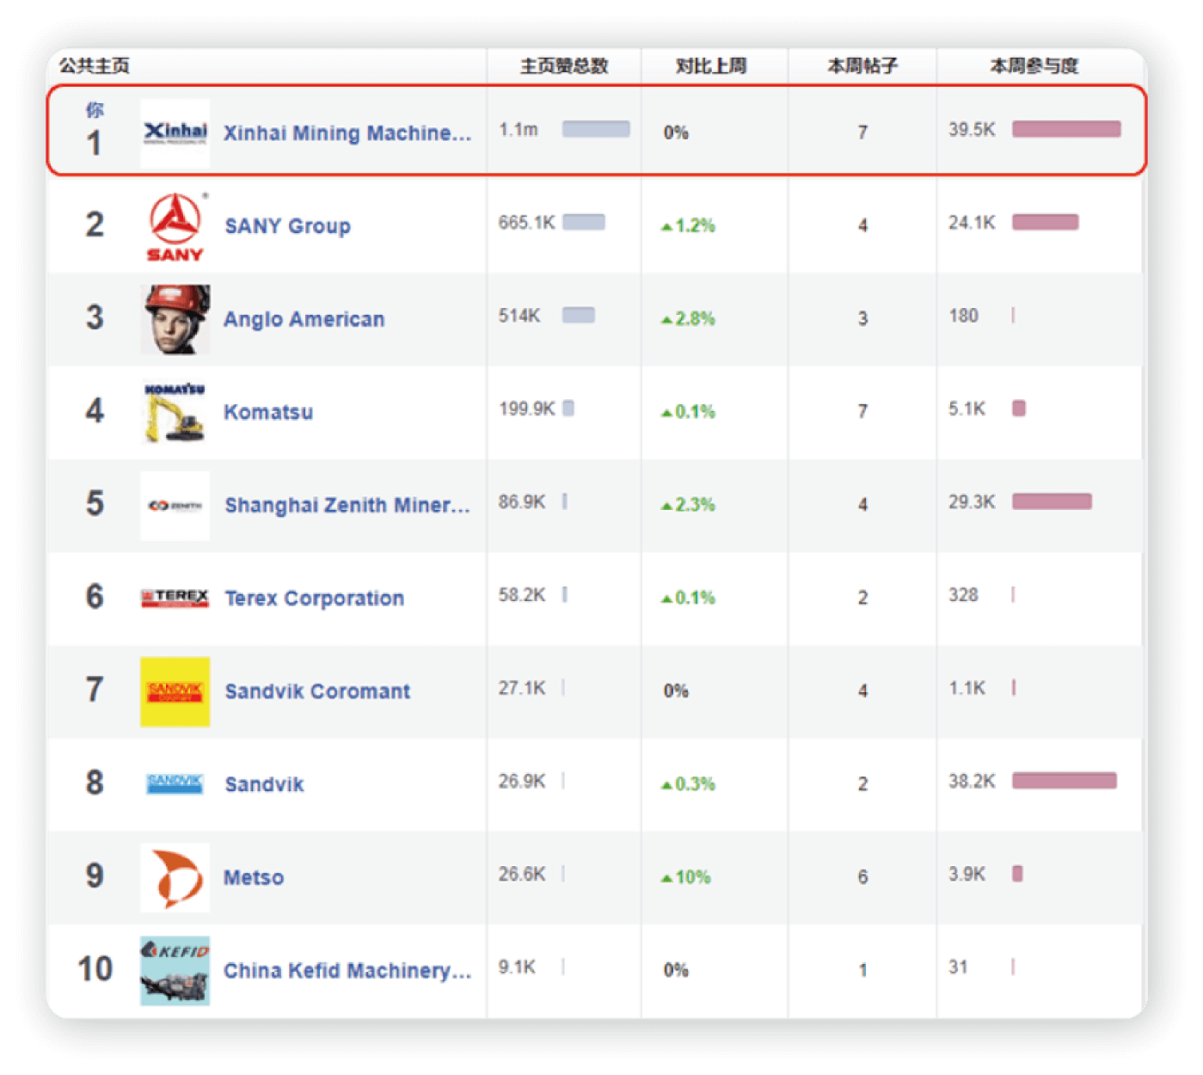Click the 对比上周 column header
This screenshot has width=1203, height=1075.
tap(711, 66)
